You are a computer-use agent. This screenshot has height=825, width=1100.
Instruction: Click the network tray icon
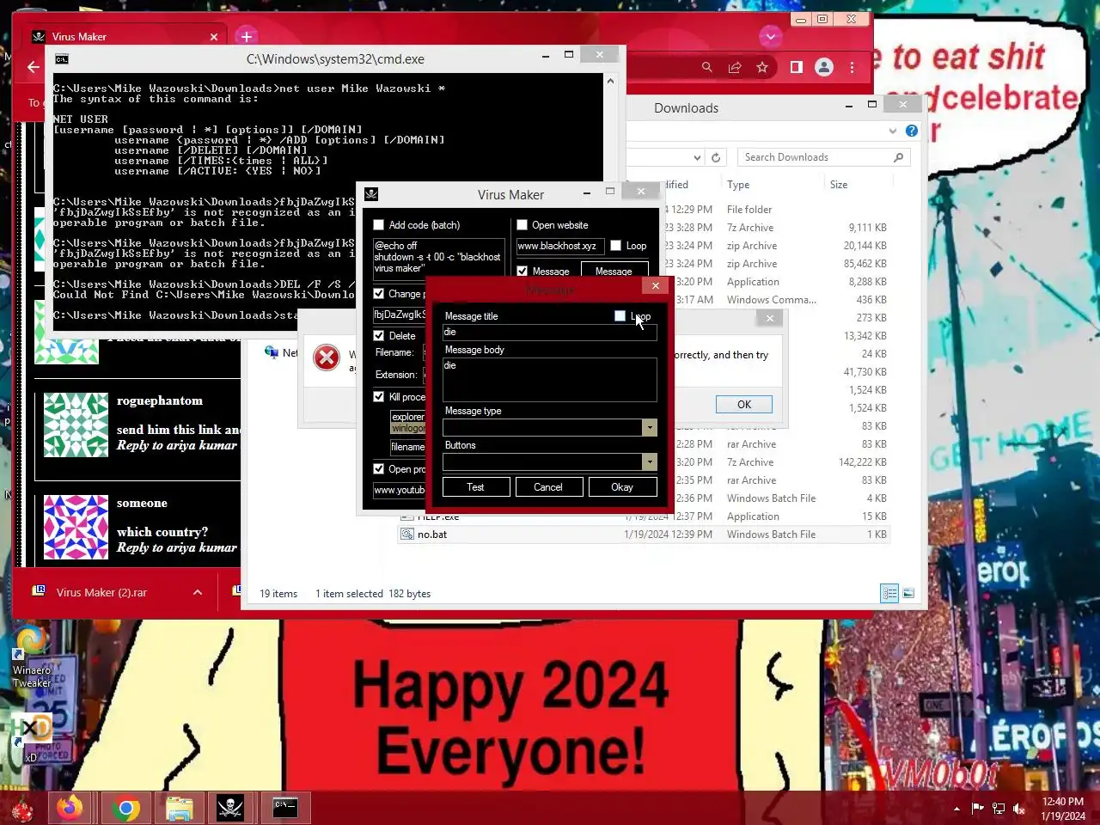point(999,809)
